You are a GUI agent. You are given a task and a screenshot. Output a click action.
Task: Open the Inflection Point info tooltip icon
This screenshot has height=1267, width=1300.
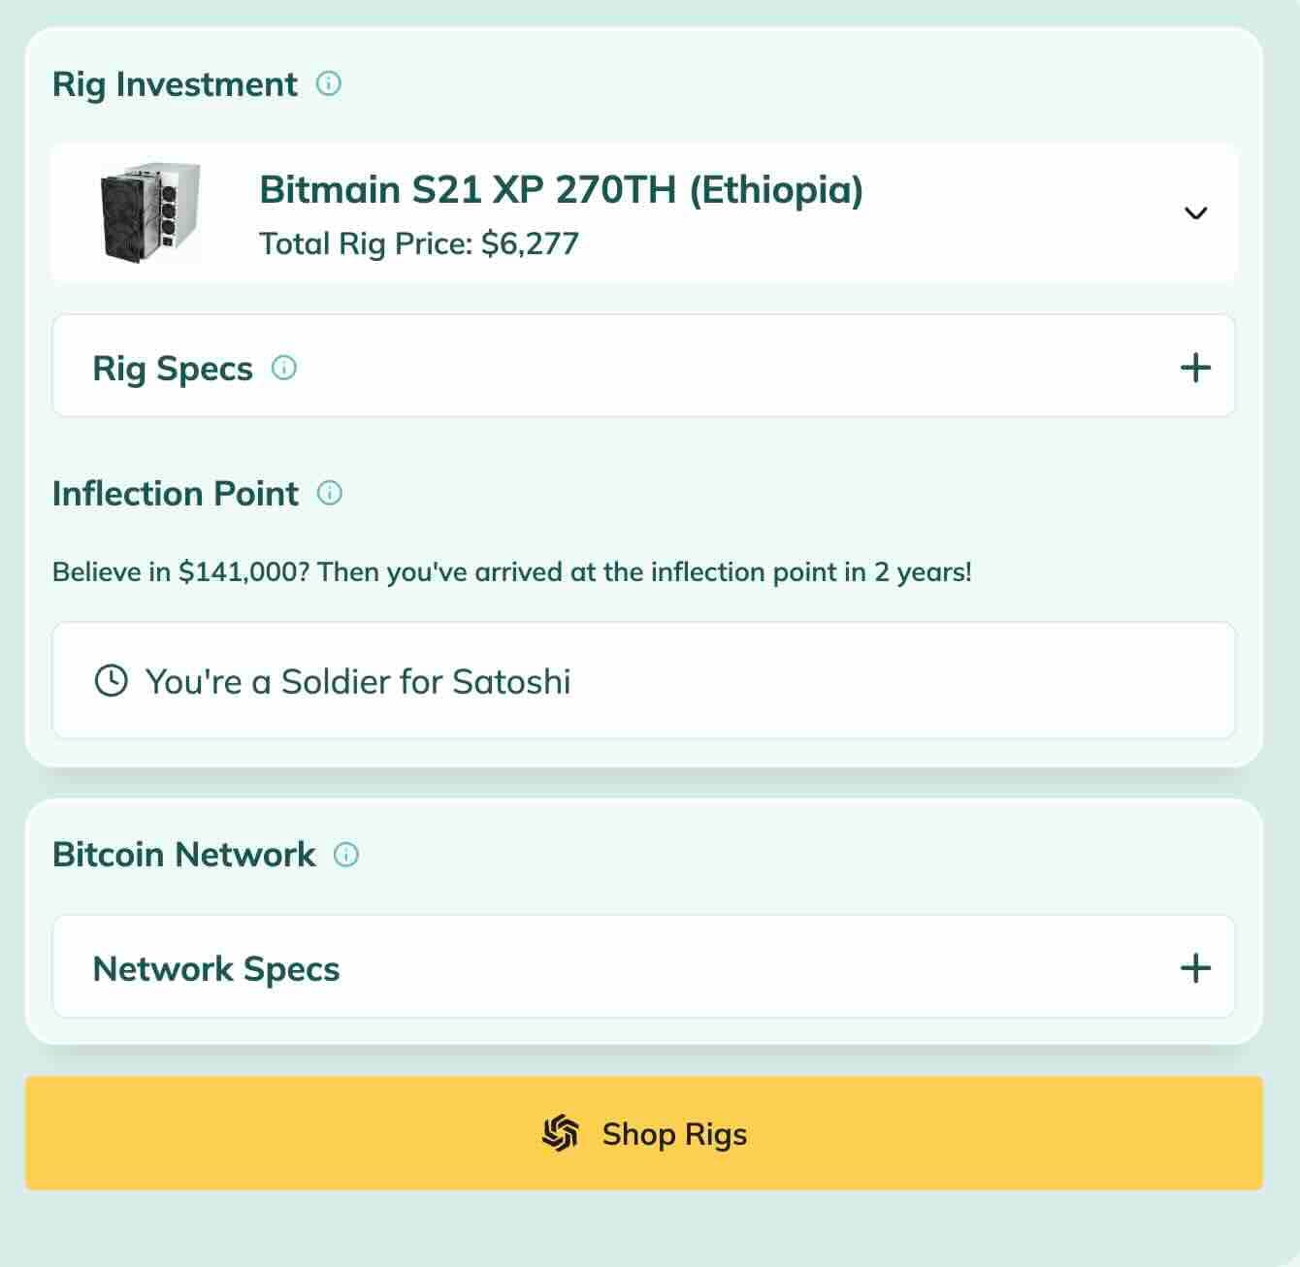point(330,493)
